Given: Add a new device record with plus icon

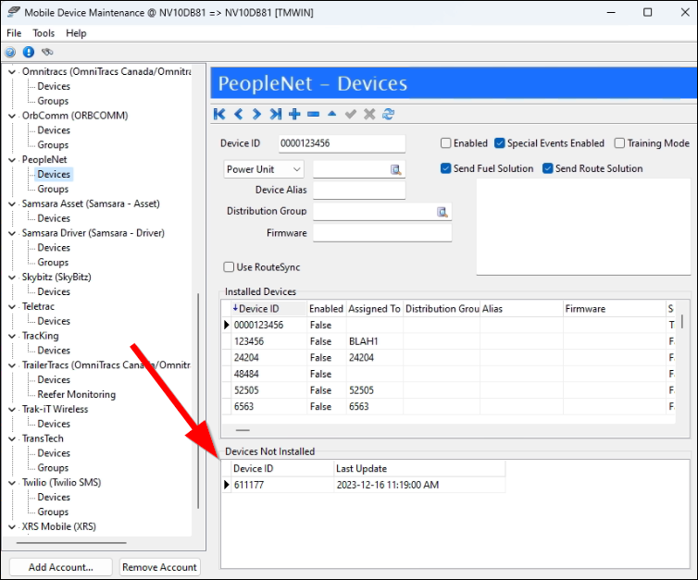Looking at the screenshot, I should tap(294, 114).
